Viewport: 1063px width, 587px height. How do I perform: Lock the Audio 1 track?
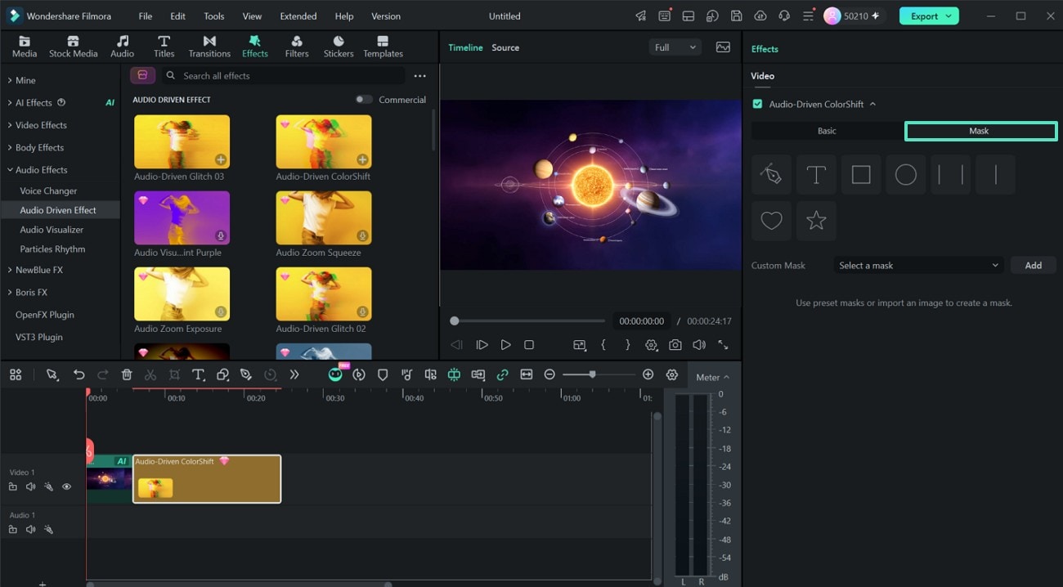coord(12,530)
